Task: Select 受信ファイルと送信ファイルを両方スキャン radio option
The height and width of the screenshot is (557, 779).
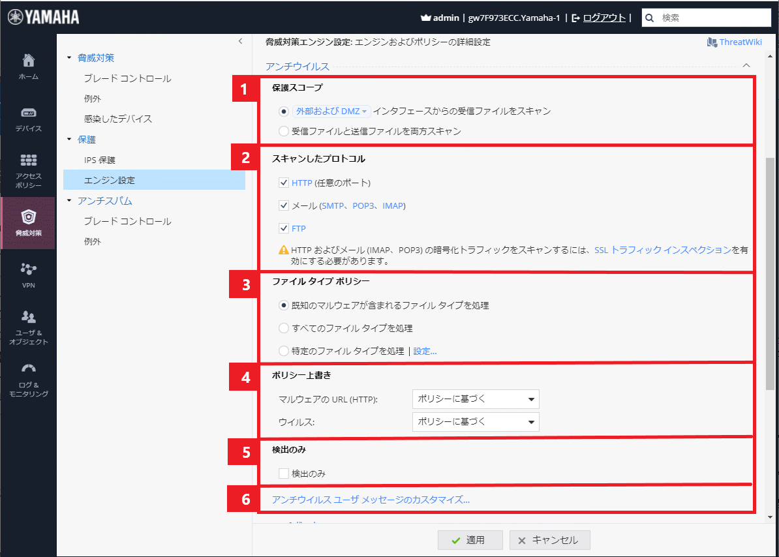Action: point(283,131)
